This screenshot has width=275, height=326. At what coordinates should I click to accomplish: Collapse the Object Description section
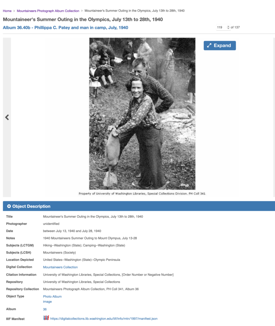coord(9,206)
